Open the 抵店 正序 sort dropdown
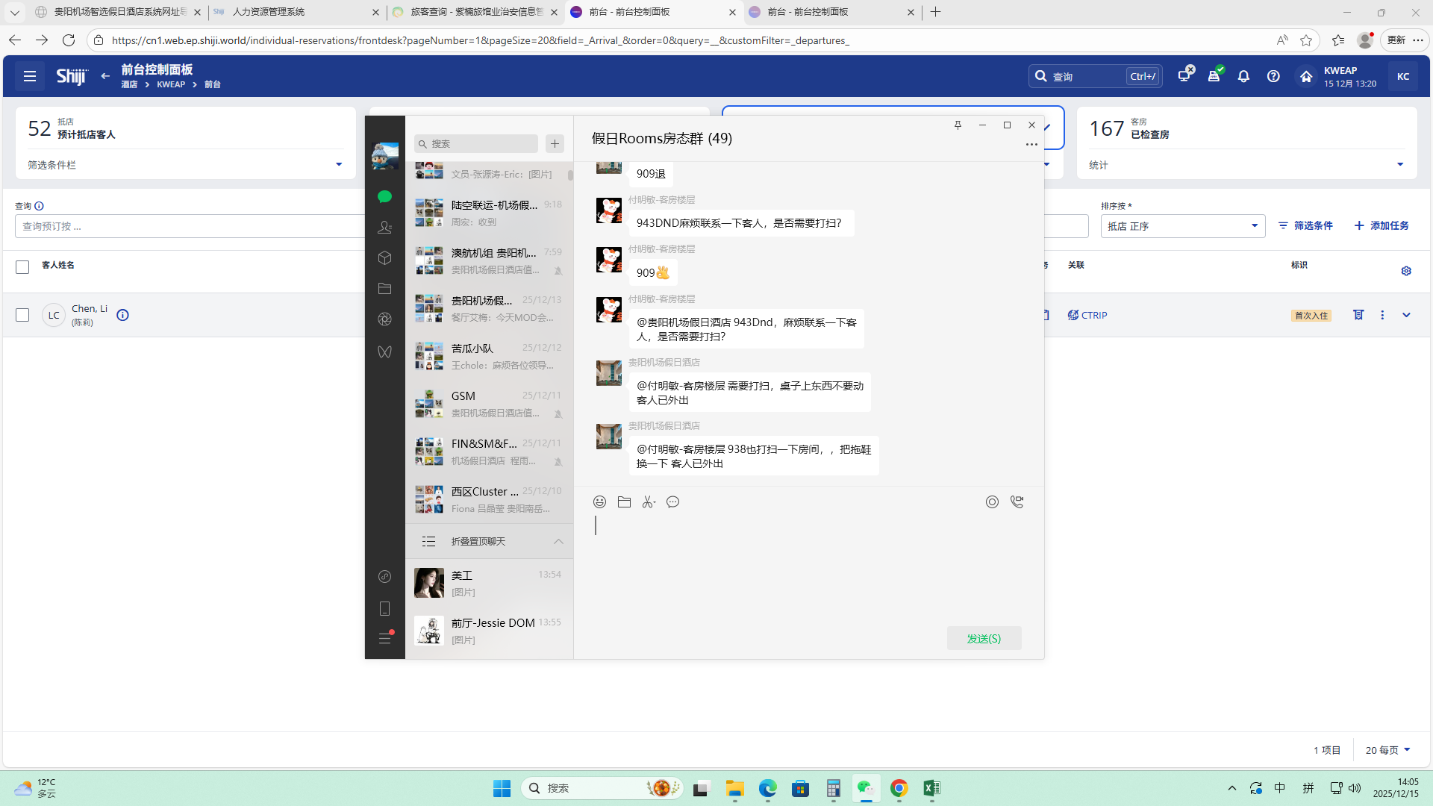 [1182, 226]
